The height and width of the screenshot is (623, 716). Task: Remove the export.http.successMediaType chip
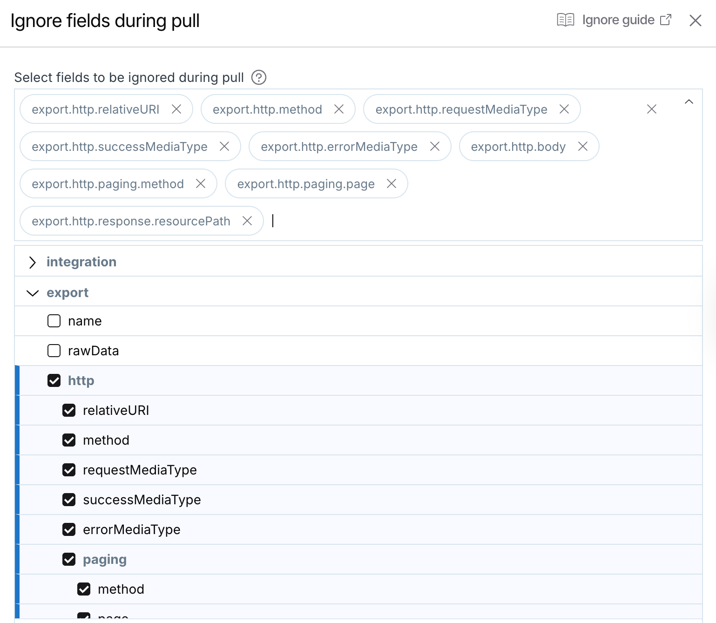point(224,146)
